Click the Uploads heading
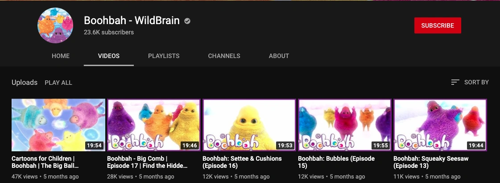This screenshot has width=500, height=183. pyautogui.click(x=25, y=83)
